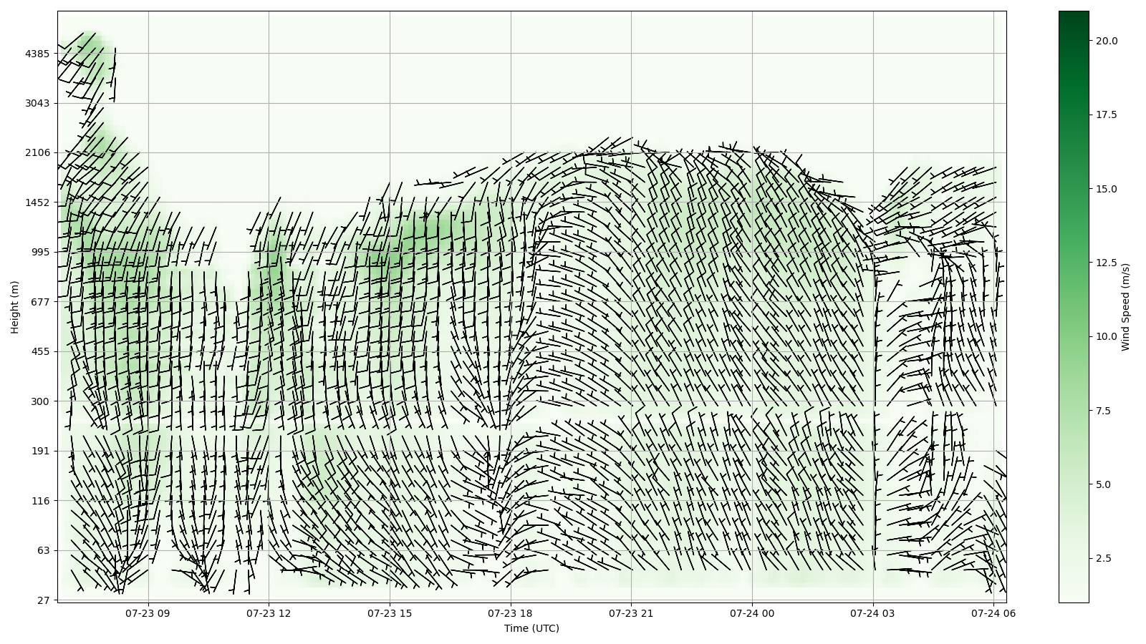The image size is (1146, 644).
Task: Click the 07-23 09 time tick label
Action: click(148, 613)
